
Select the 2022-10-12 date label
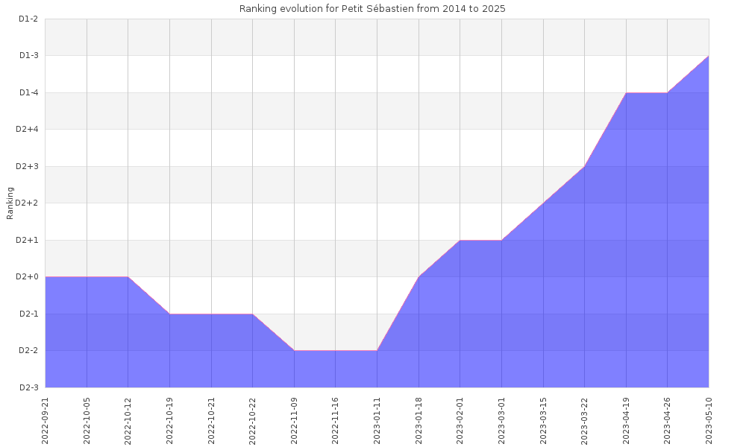pyautogui.click(x=128, y=420)
